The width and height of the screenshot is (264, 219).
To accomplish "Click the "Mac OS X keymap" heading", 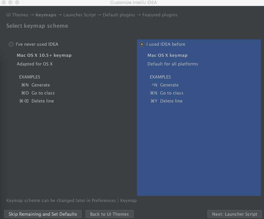I will point(168,55).
